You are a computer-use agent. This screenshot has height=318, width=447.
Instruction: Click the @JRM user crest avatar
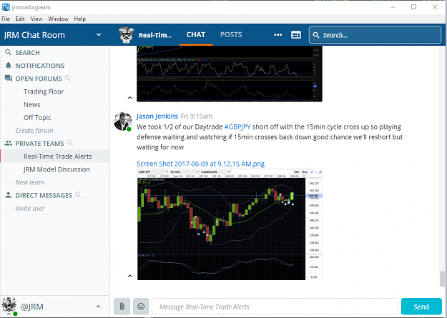(9, 306)
